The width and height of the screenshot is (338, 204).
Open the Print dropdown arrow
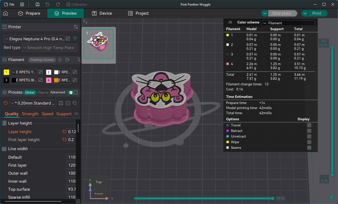(x=305, y=13)
